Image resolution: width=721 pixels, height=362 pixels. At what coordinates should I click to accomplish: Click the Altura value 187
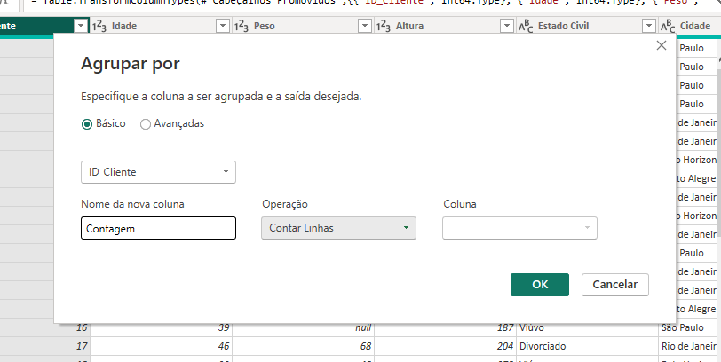[x=505, y=328]
